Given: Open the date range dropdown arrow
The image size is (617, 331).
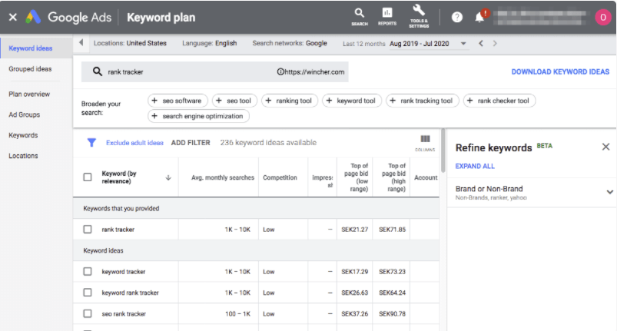Looking at the screenshot, I should point(463,44).
